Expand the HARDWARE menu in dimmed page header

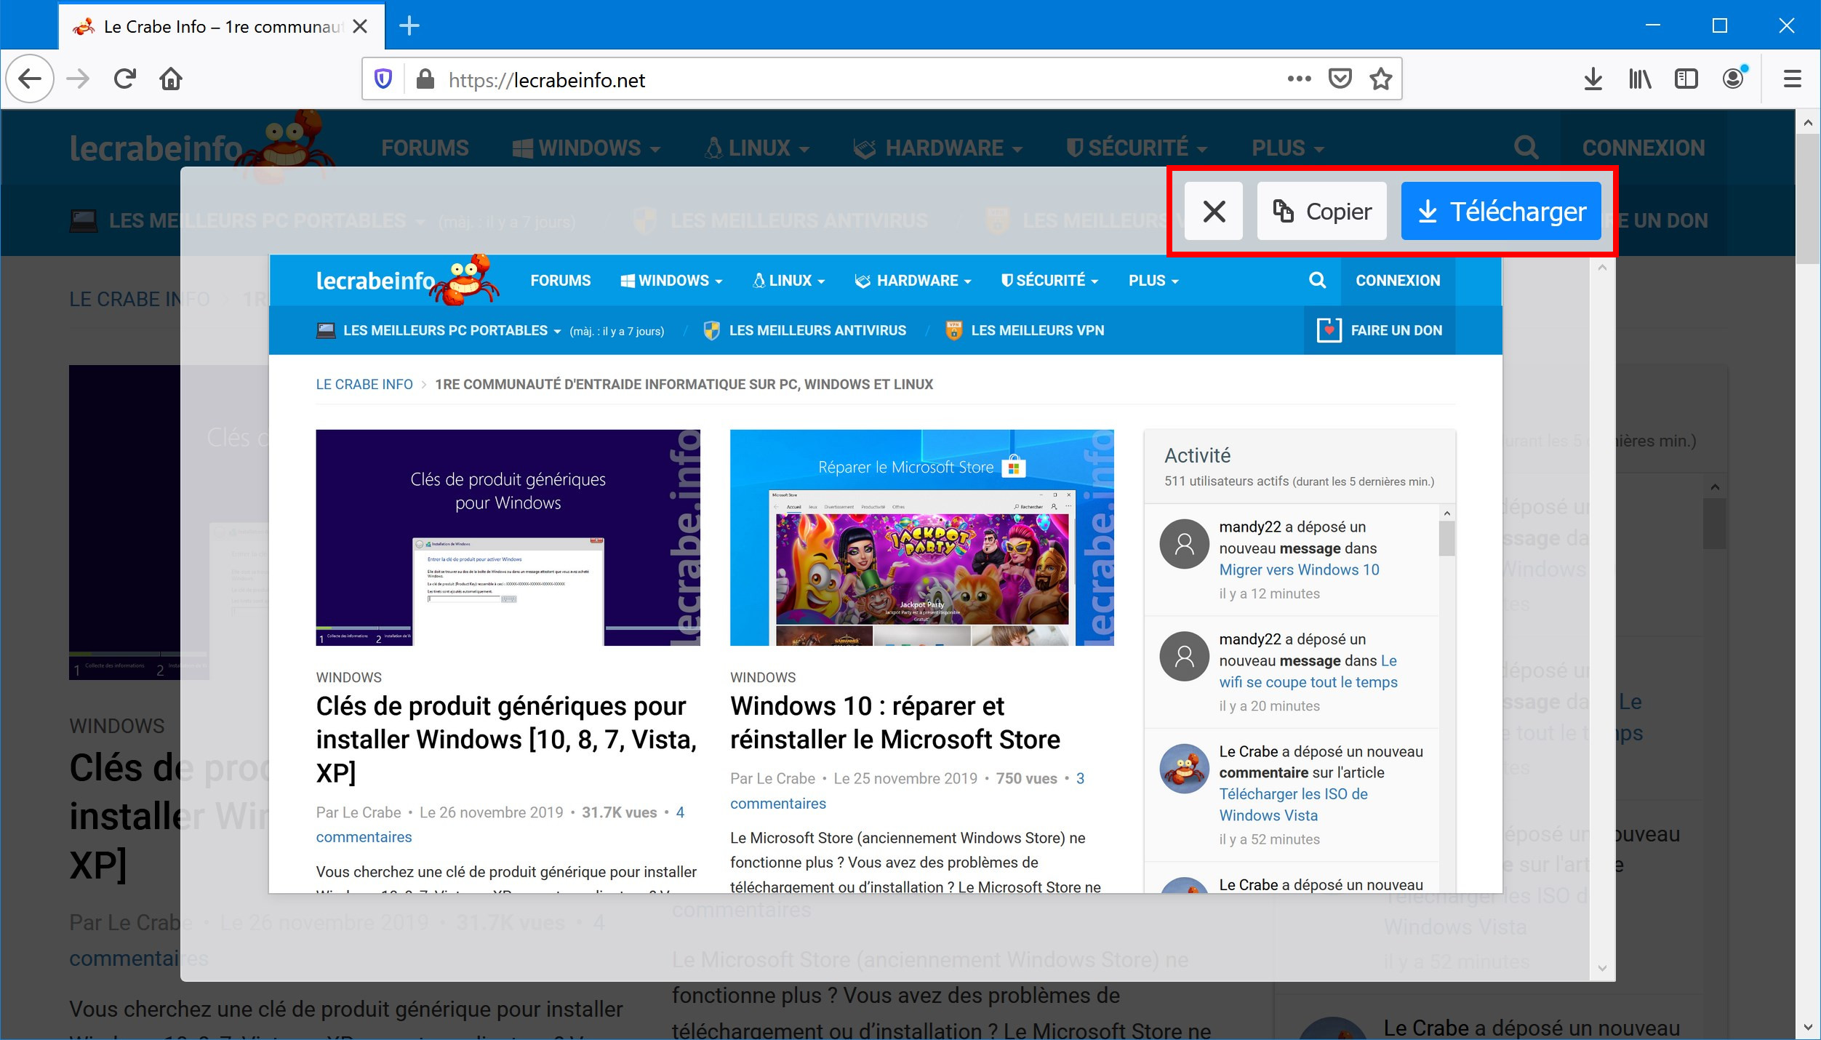(x=938, y=148)
